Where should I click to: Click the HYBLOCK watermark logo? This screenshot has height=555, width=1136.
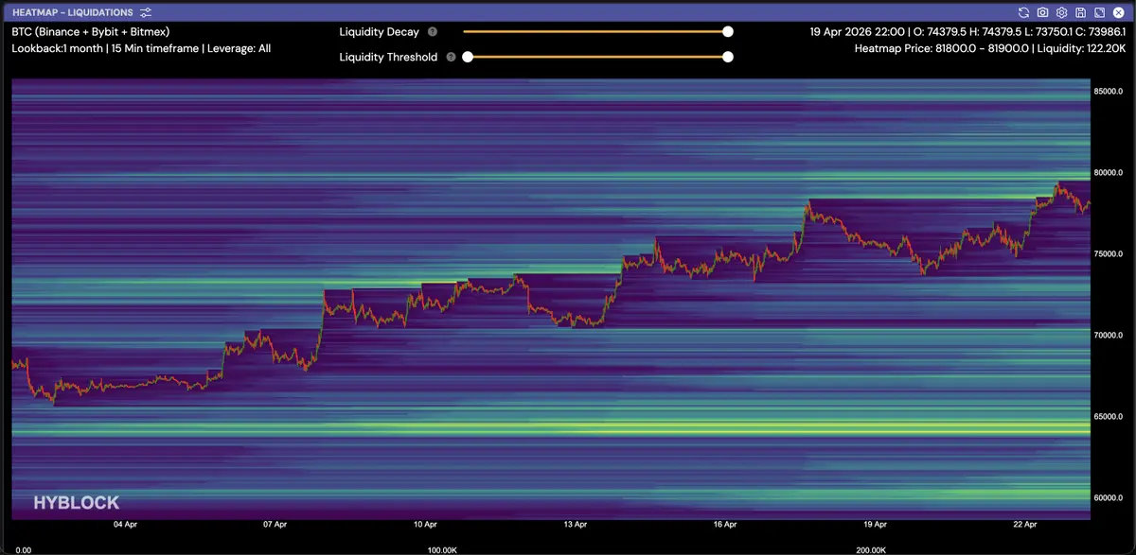(76, 503)
